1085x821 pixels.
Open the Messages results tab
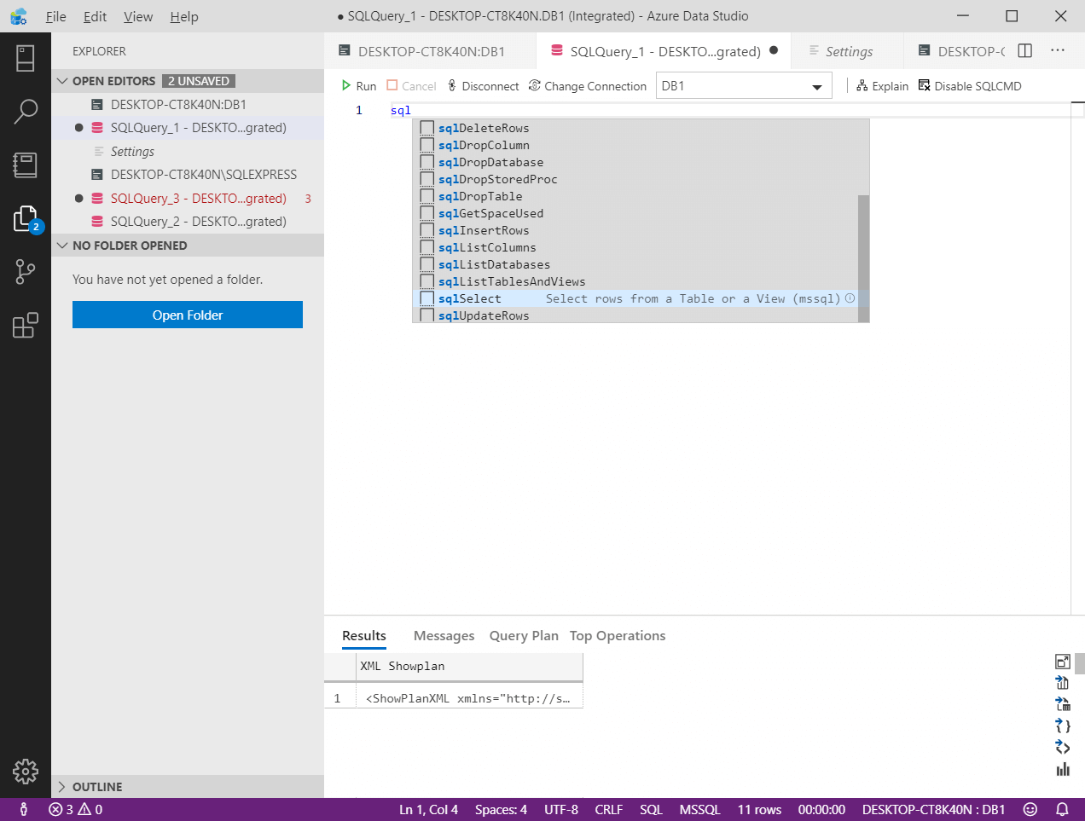pos(444,636)
